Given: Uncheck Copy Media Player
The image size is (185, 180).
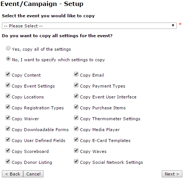Looking at the screenshot, I should (76, 129).
